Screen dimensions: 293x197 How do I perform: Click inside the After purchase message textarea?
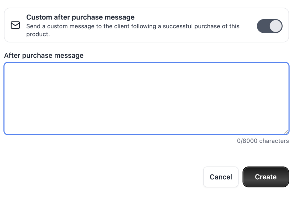tap(146, 98)
